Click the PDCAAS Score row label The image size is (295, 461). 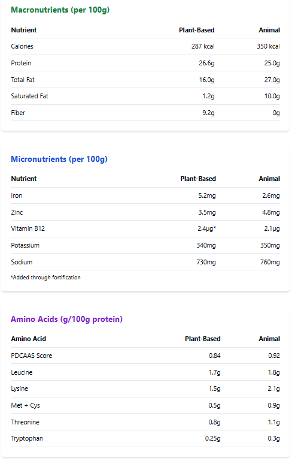(x=31, y=355)
